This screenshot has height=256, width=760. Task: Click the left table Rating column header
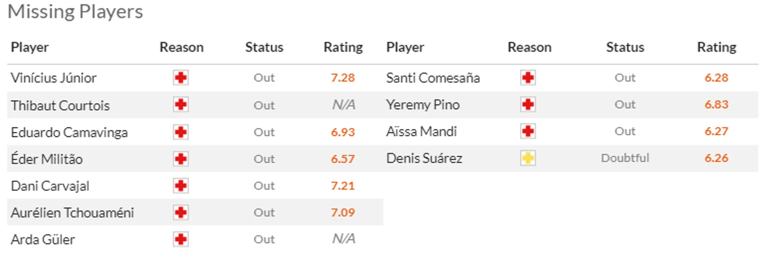[343, 47]
